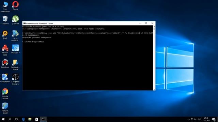This screenshot has width=218, height=122.
Task: Click the Microsoft Windows version line
Action: [x=43, y=26]
